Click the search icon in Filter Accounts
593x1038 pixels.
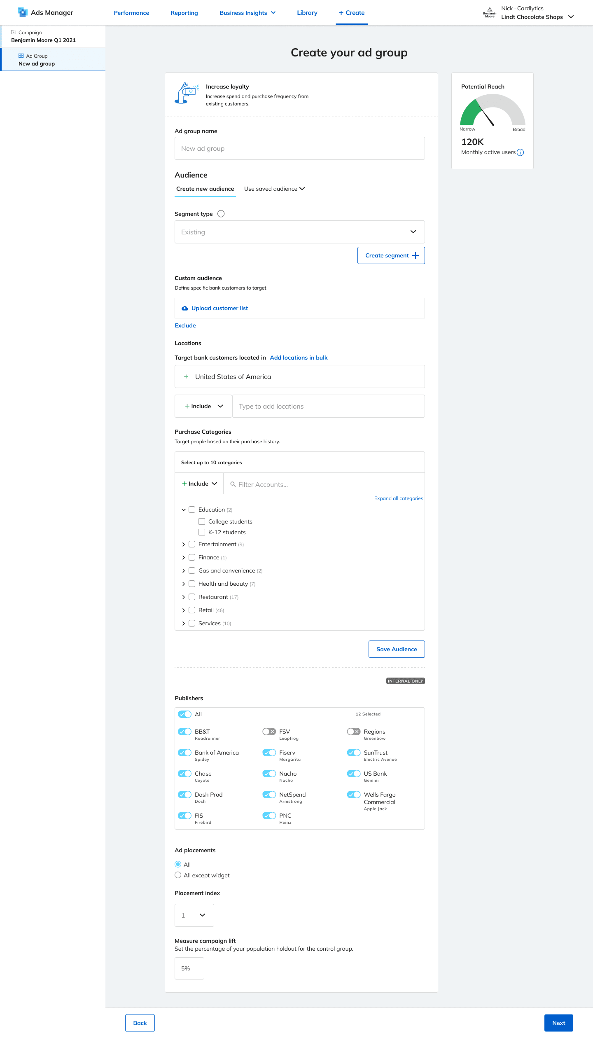233,484
